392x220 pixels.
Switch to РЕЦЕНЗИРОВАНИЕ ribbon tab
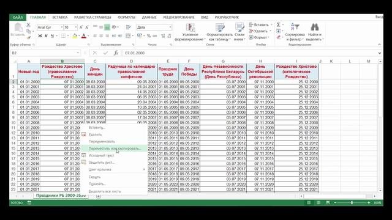[x=179, y=17]
